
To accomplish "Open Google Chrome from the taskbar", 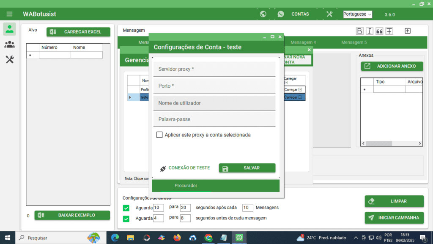I will 208,238.
